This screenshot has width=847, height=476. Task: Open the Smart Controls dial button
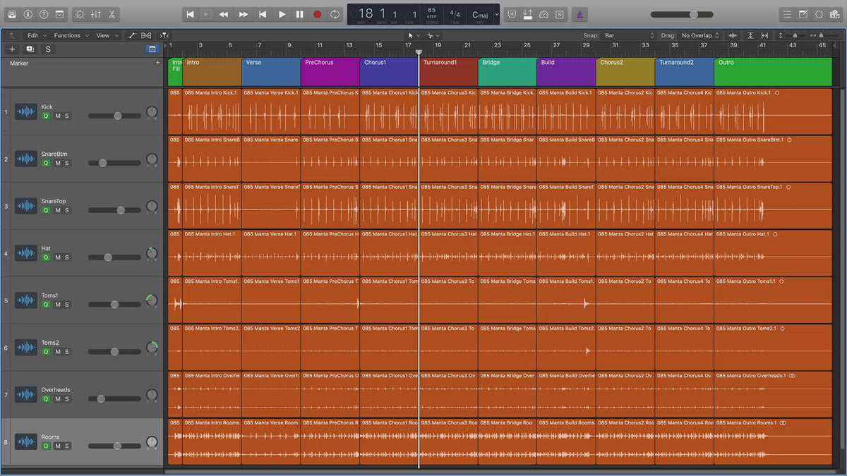click(79, 14)
